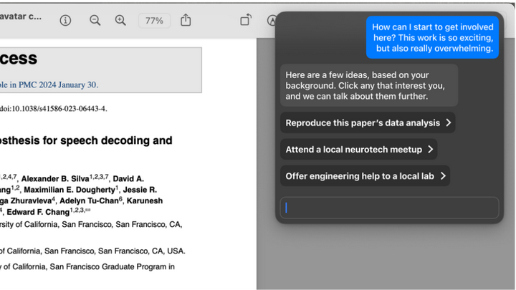Choose 'Attend a local neurotech meetup' suggestion
Viewport: 516px width, 290px height.
(x=353, y=149)
